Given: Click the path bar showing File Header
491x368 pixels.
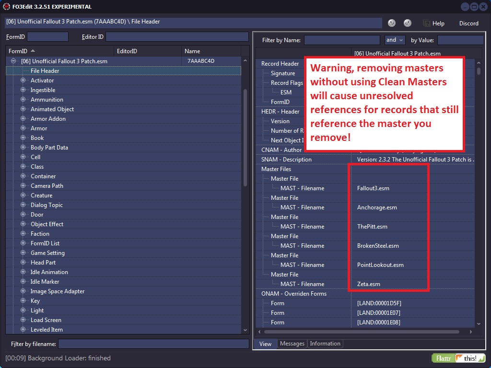Looking at the screenshot, I should coord(194,22).
